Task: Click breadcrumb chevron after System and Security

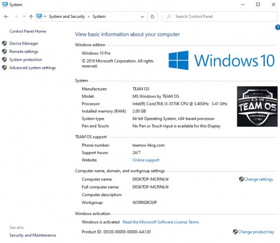Action: pos(88,17)
